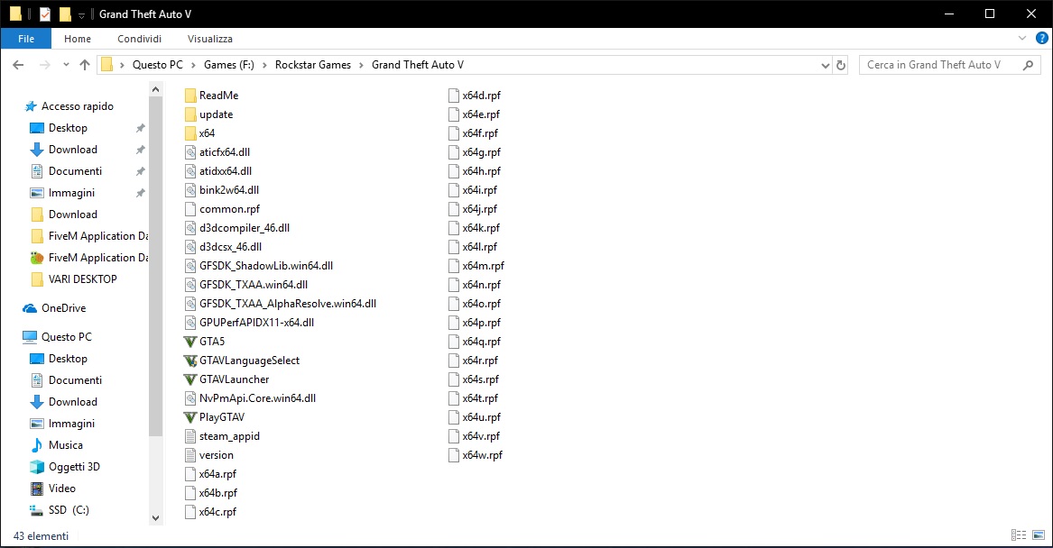Click the GTAVLanguageSelect icon
Image resolution: width=1053 pixels, height=548 pixels.
pyautogui.click(x=190, y=361)
